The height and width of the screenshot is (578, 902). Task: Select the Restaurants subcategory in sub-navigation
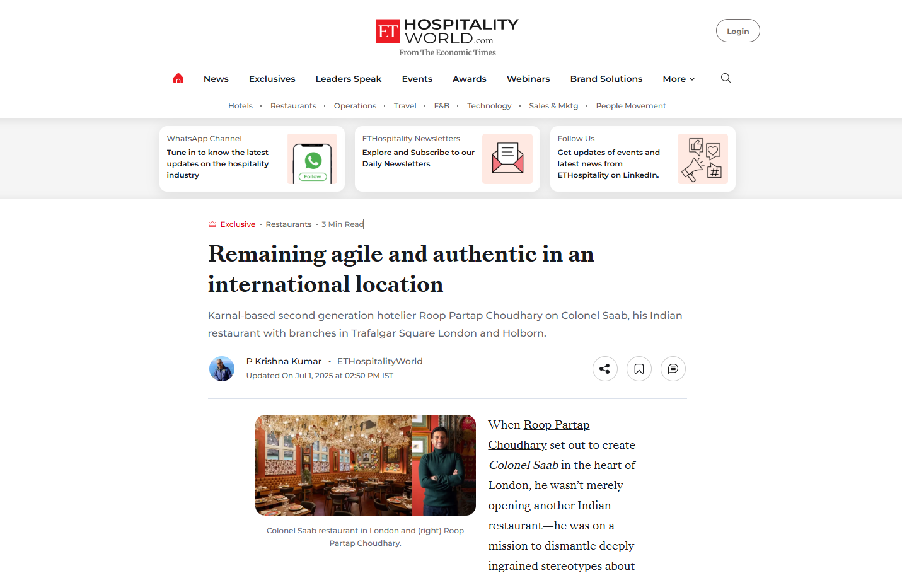point(293,106)
